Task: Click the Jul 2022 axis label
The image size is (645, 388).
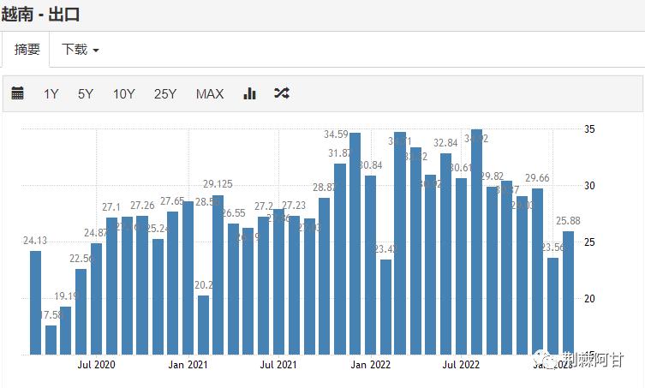Action: click(x=461, y=365)
